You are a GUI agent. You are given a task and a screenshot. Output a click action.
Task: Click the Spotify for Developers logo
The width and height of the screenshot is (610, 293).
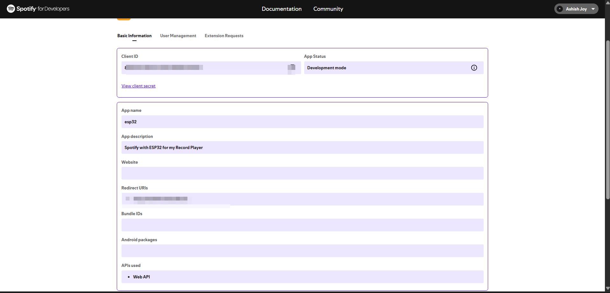[x=38, y=9]
